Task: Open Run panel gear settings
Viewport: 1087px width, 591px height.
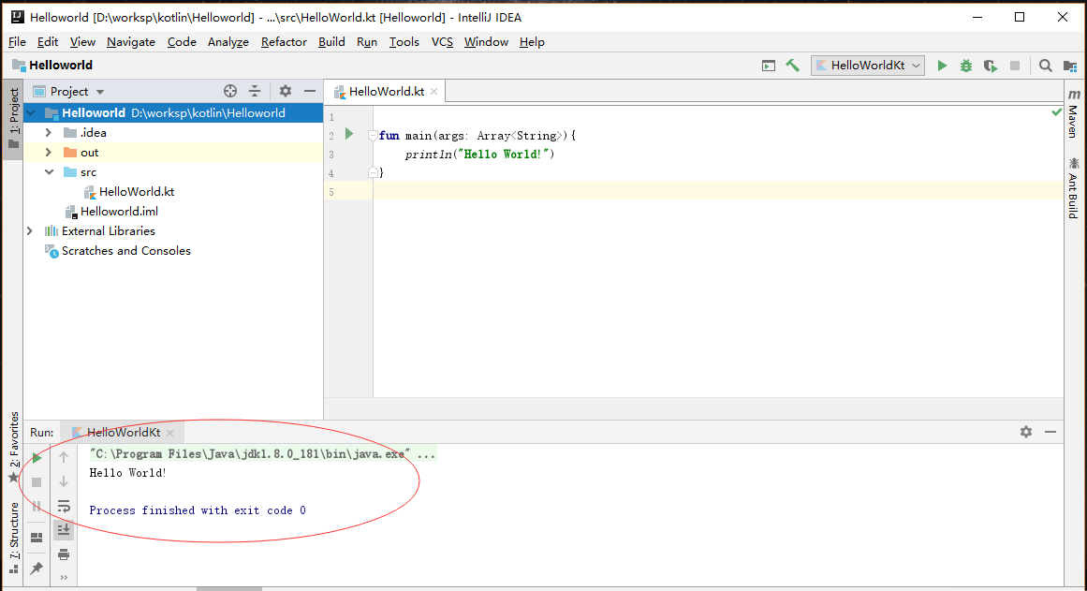Action: [1026, 432]
